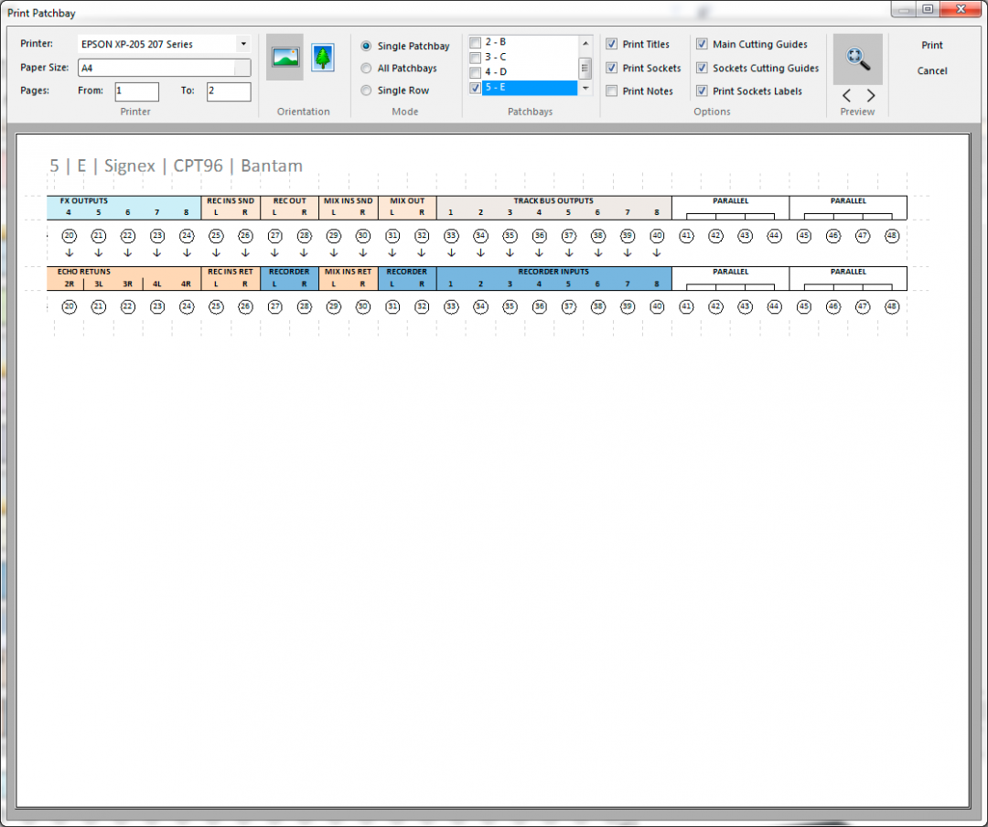Check the 2 - B patchbay checkbox

point(476,41)
